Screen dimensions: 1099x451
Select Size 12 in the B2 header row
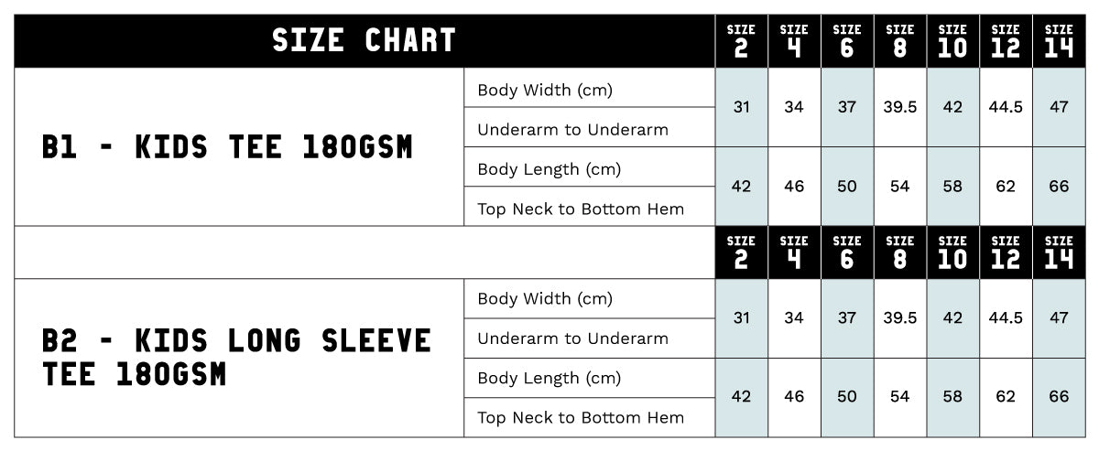(x=1006, y=252)
